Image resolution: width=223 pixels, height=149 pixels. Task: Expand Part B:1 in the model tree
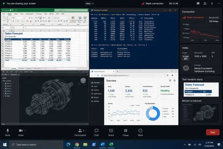click(4, 86)
